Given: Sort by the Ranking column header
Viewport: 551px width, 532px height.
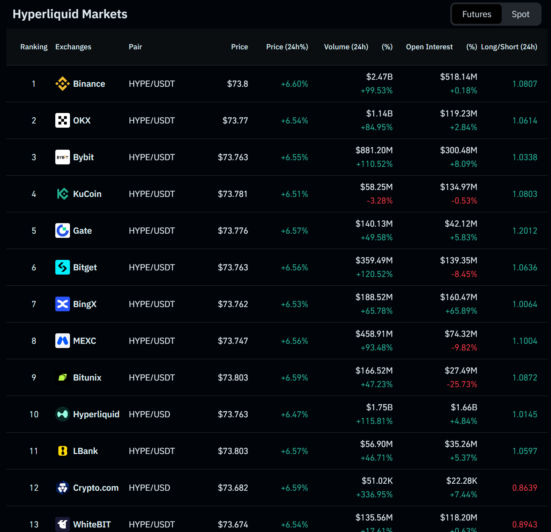Looking at the screenshot, I should 34,47.
